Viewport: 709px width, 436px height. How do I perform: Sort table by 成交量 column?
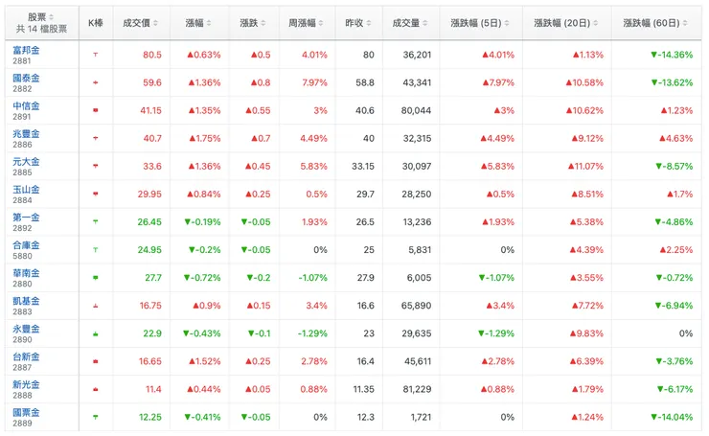[x=410, y=23]
